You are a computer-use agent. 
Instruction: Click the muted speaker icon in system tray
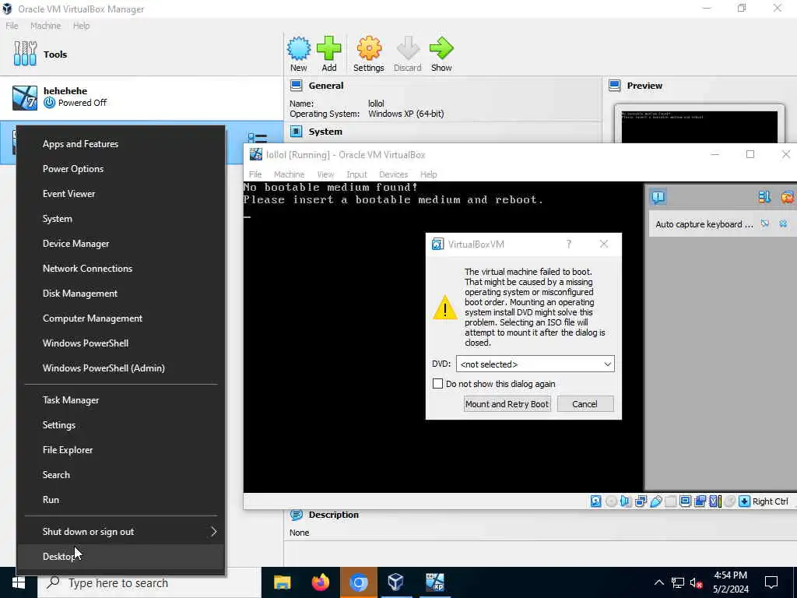point(697,582)
